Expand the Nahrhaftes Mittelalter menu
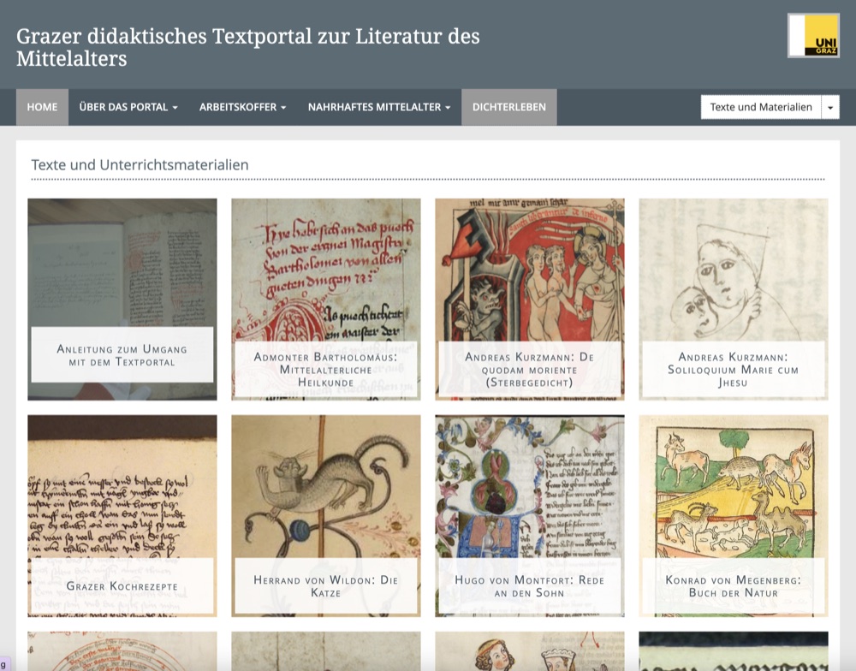The image size is (856, 671). pos(379,107)
